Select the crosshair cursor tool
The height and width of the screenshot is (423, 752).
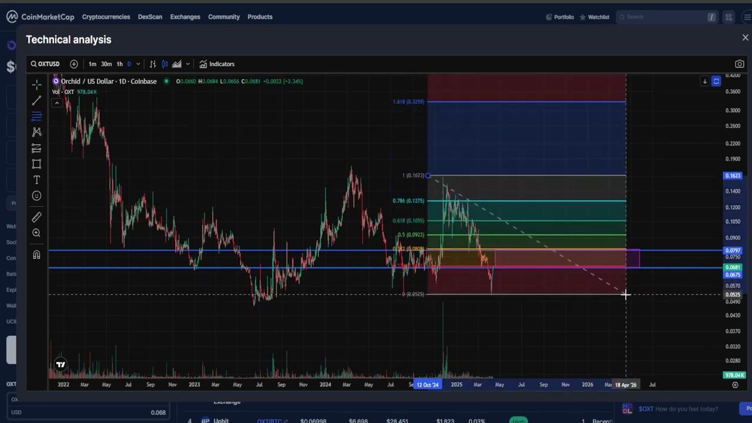coord(36,85)
